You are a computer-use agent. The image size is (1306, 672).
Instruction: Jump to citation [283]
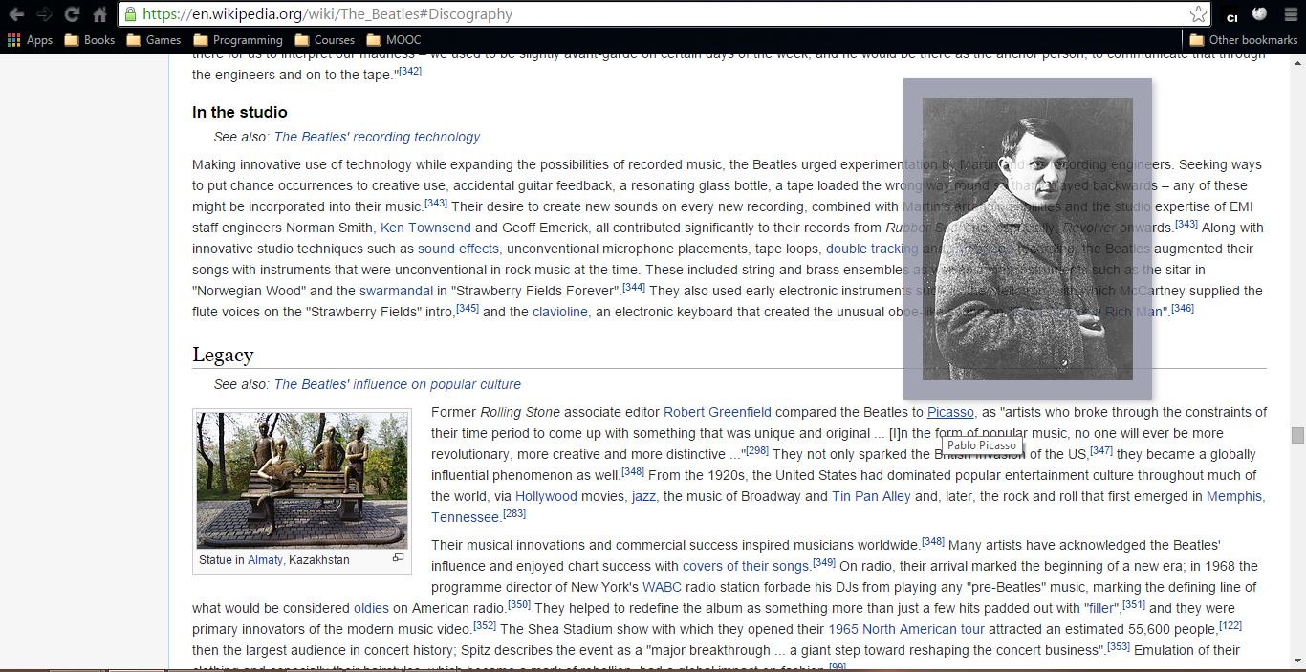point(514,513)
